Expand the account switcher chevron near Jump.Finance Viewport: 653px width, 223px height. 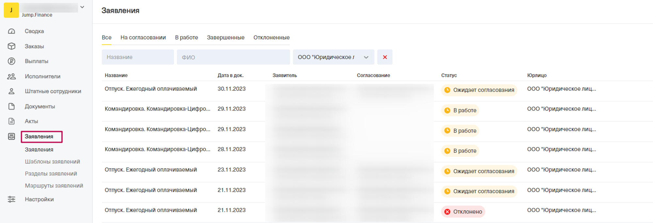[82, 7]
